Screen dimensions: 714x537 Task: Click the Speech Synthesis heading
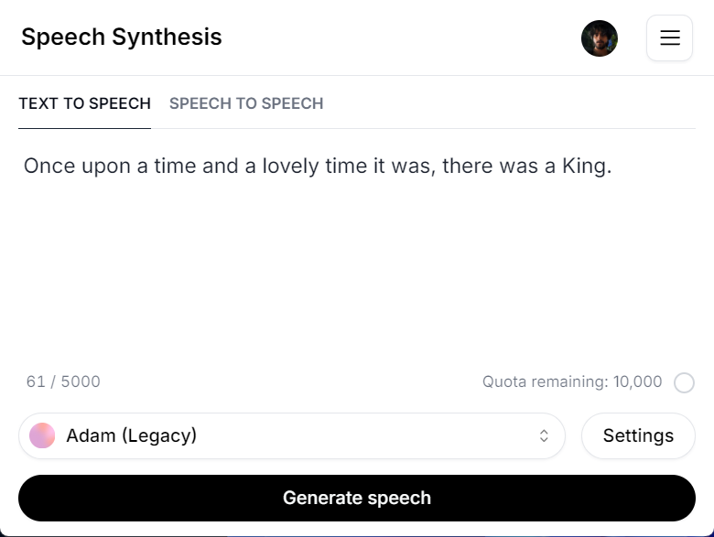(x=122, y=38)
